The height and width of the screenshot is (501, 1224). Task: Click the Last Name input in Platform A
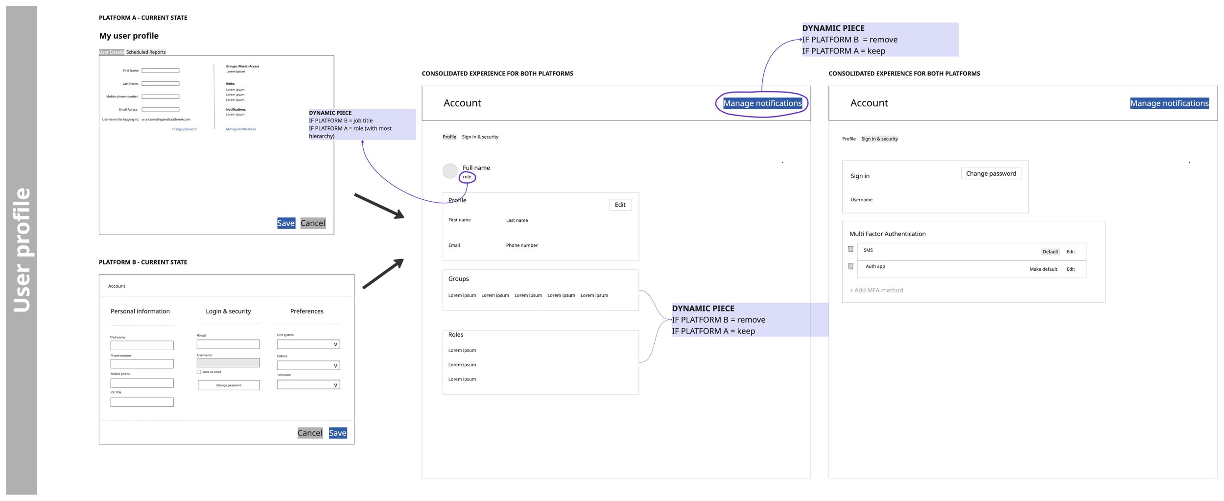pyautogui.click(x=161, y=84)
